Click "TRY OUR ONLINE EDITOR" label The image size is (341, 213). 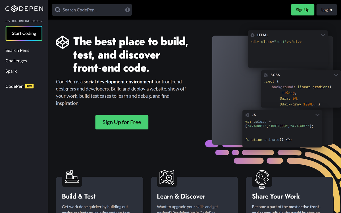pos(24,21)
